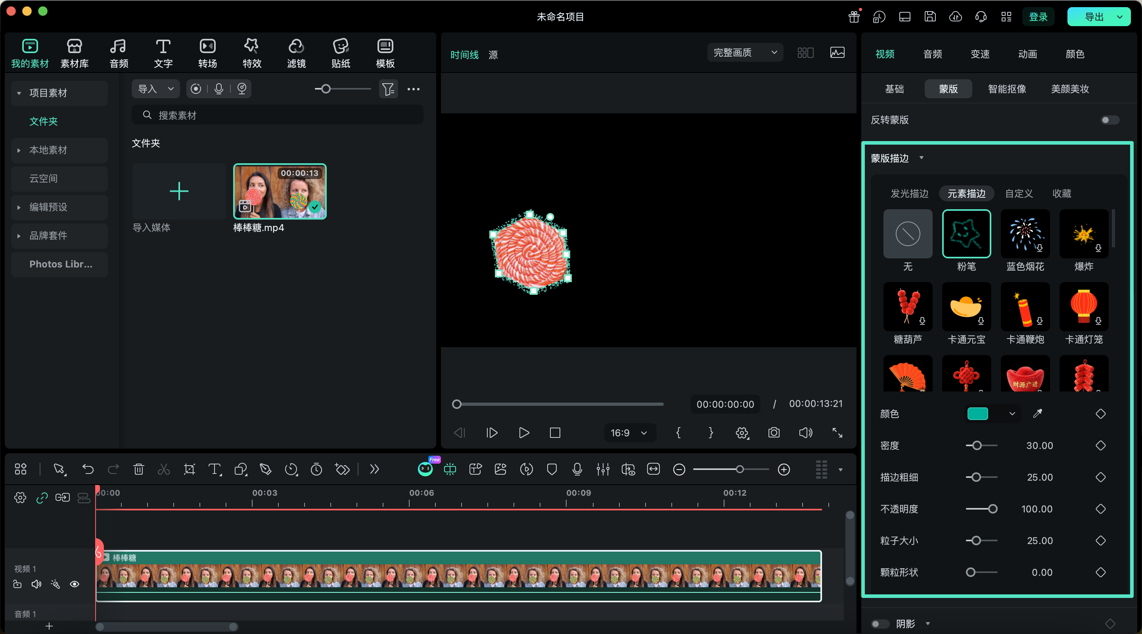The width and height of the screenshot is (1142, 634).
Task: Open the audio mixer icon in timeline toolbar
Action: (603, 469)
